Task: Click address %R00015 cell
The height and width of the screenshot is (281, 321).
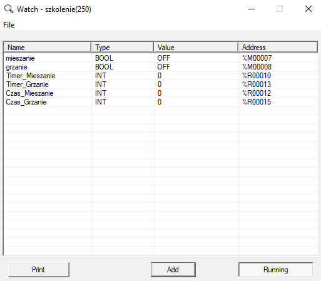Action: [x=257, y=102]
